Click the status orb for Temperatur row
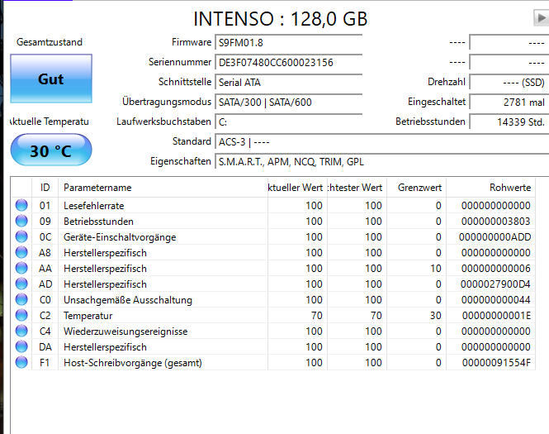The width and height of the screenshot is (549, 434). [x=21, y=315]
